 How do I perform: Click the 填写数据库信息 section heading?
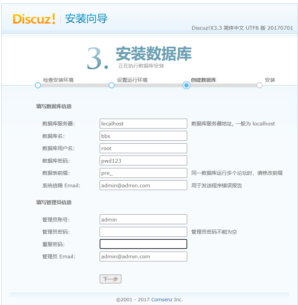(54, 107)
